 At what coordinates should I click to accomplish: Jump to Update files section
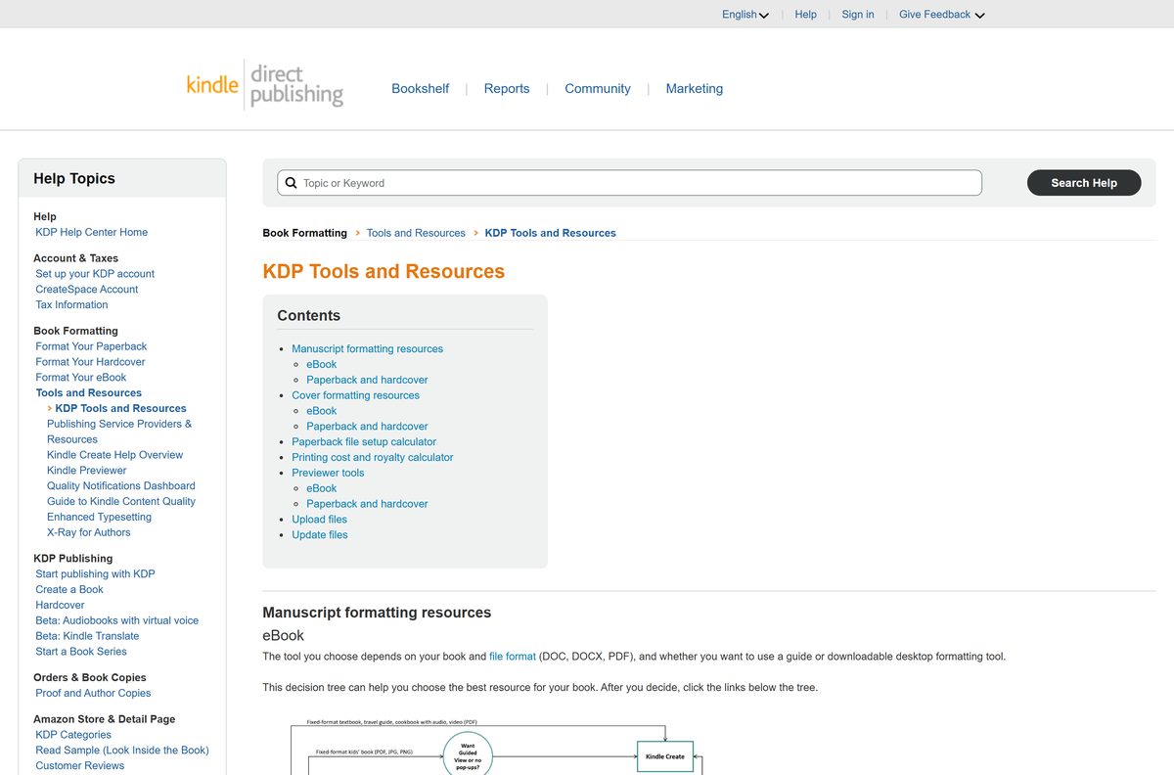click(320, 535)
